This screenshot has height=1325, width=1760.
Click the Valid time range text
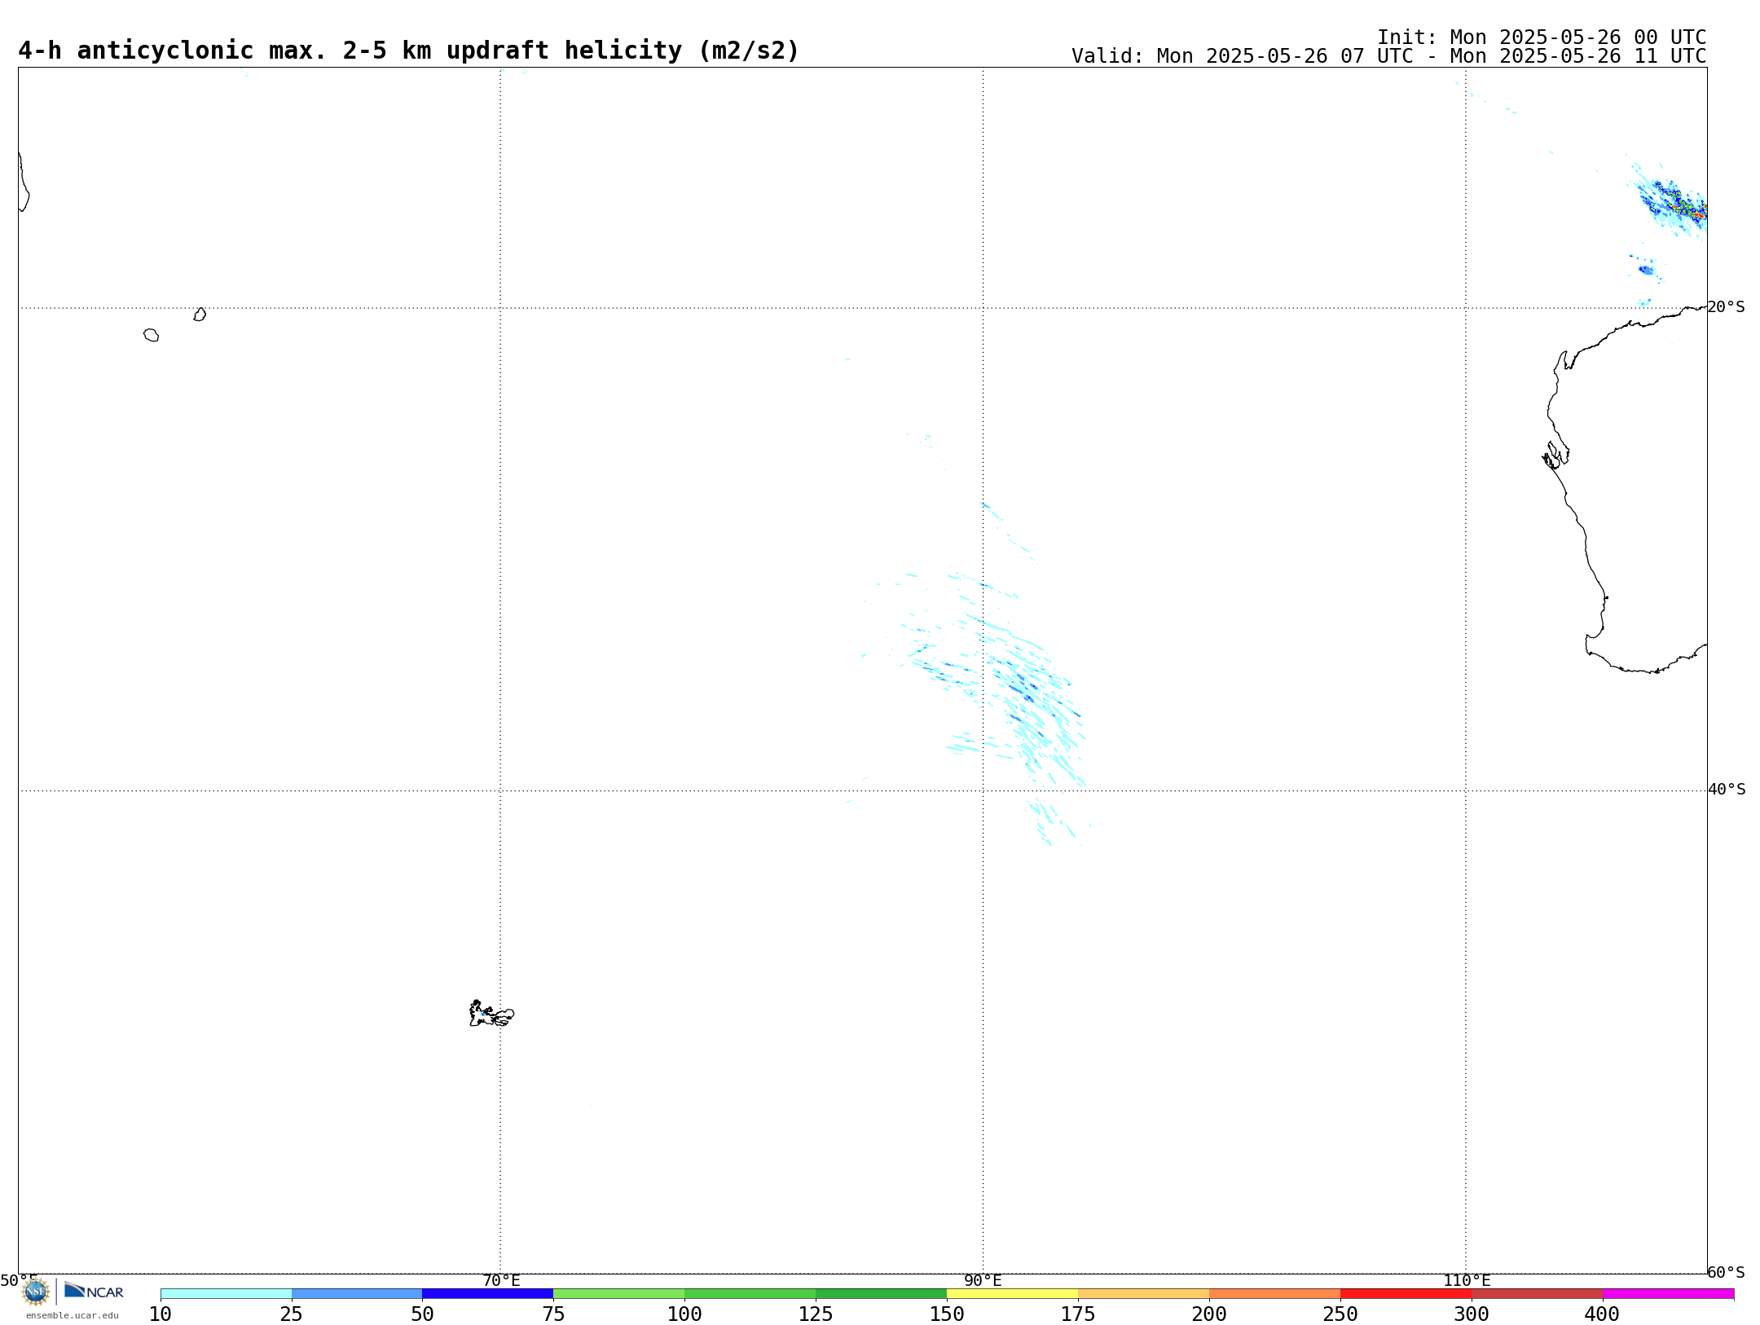(1389, 56)
